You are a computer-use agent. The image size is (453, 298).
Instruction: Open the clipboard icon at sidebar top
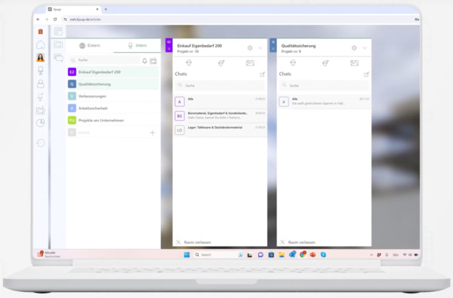coord(41,32)
